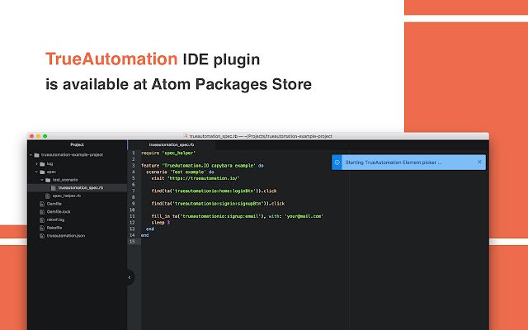Expand the log folder chevron
The height and width of the screenshot is (330, 528).
36,163
